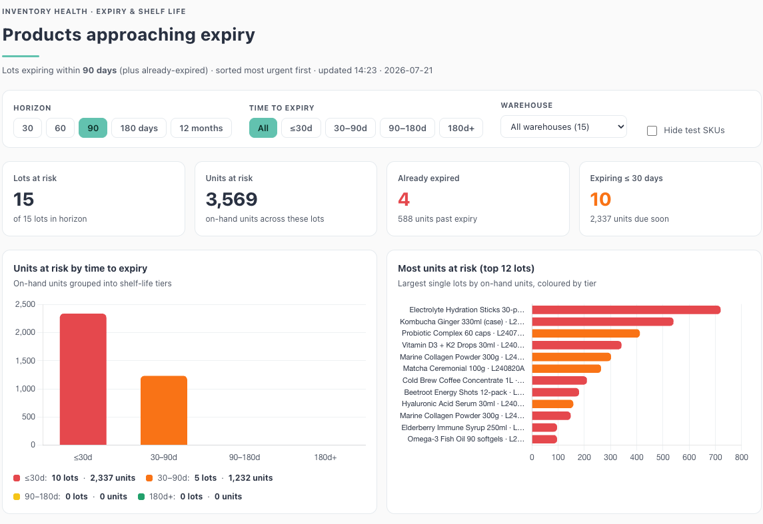The image size is (763, 524).
Task: Click the green 180d+ legend swatch
Action: click(141, 497)
